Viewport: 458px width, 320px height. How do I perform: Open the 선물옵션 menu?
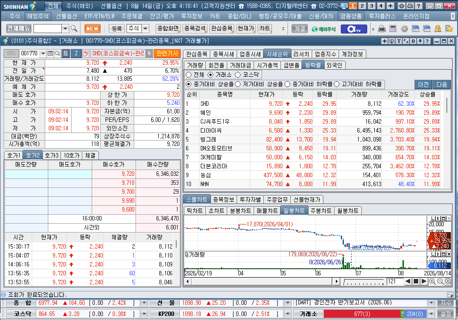click(66, 17)
